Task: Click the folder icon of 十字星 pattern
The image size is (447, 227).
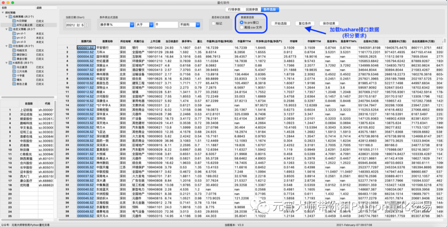Action: pyautogui.click(x=14, y=75)
